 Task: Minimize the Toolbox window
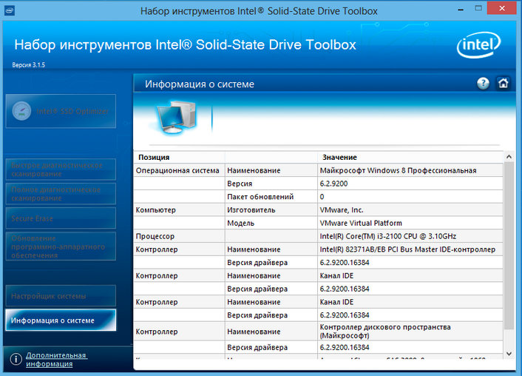pos(461,9)
